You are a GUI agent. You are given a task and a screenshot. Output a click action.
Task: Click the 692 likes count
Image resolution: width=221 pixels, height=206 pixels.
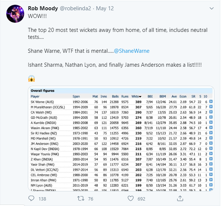(x=141, y=198)
